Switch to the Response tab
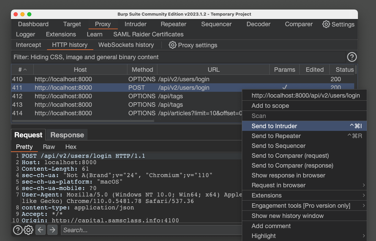The image size is (376, 241). coord(67,135)
